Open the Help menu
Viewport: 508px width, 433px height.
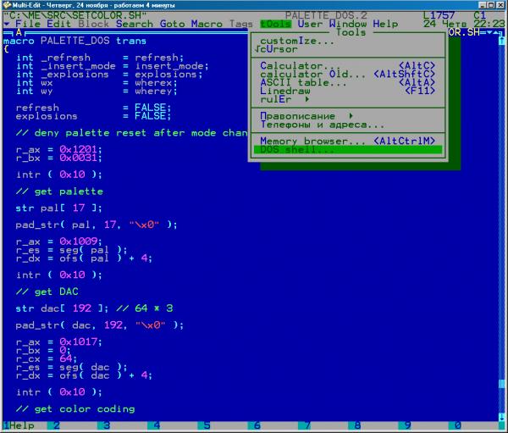(x=385, y=24)
